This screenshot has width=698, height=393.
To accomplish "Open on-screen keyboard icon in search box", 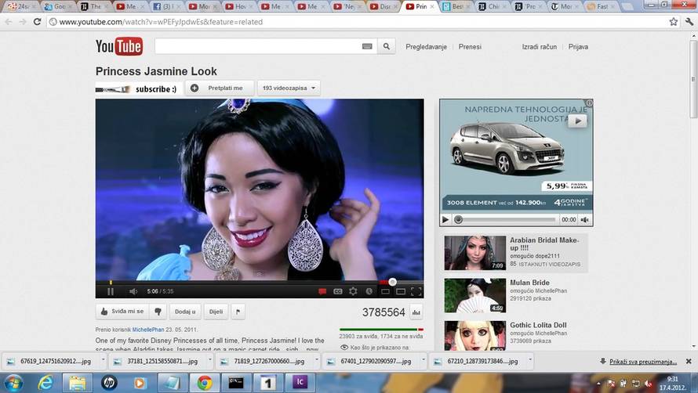I will 367,46.
